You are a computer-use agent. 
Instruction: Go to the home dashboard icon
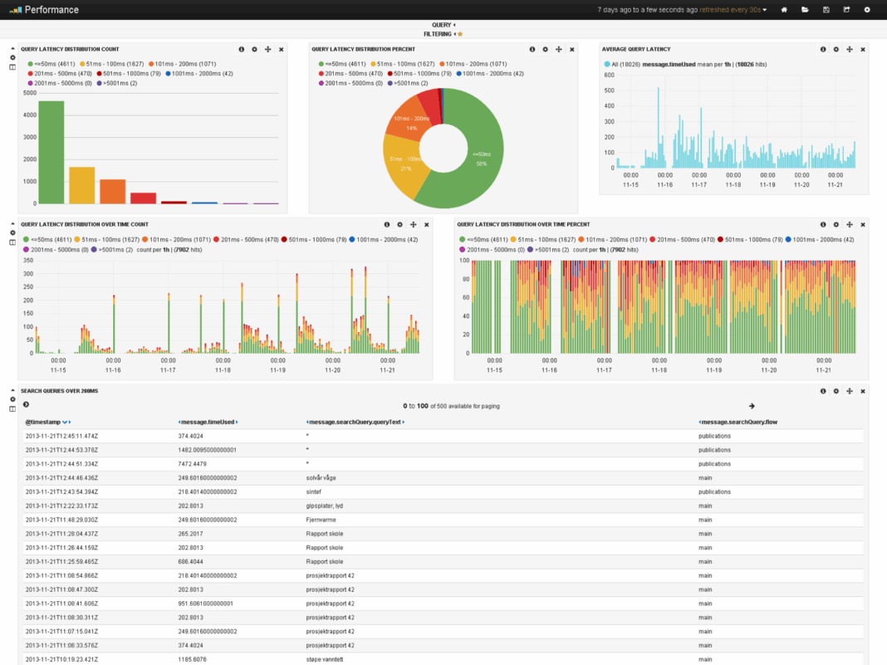[x=784, y=10]
